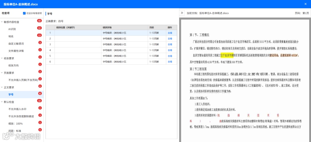Close the 投标单位A-总体概述.docx dialog
The height and width of the screenshot is (142, 311).
pyautogui.click(x=306, y=4)
